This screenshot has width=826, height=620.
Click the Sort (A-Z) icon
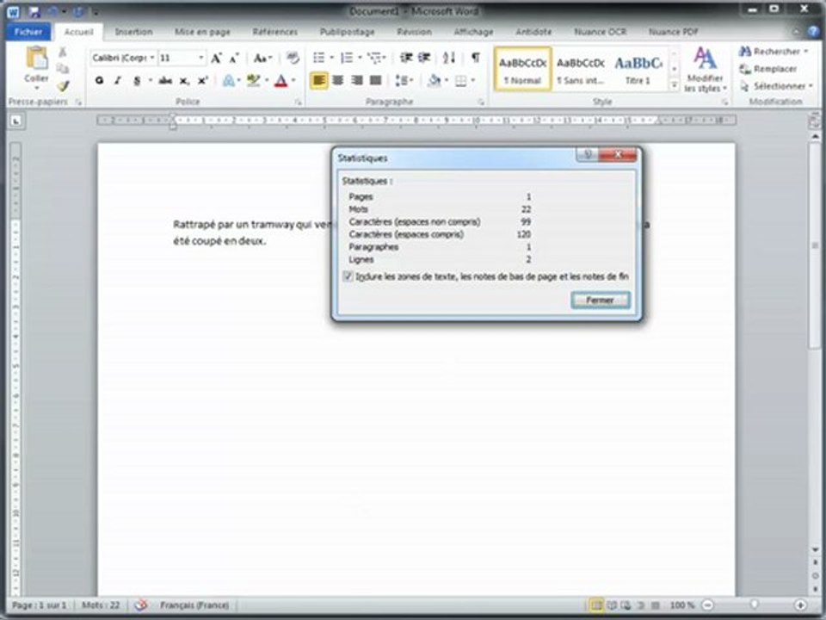click(x=449, y=58)
